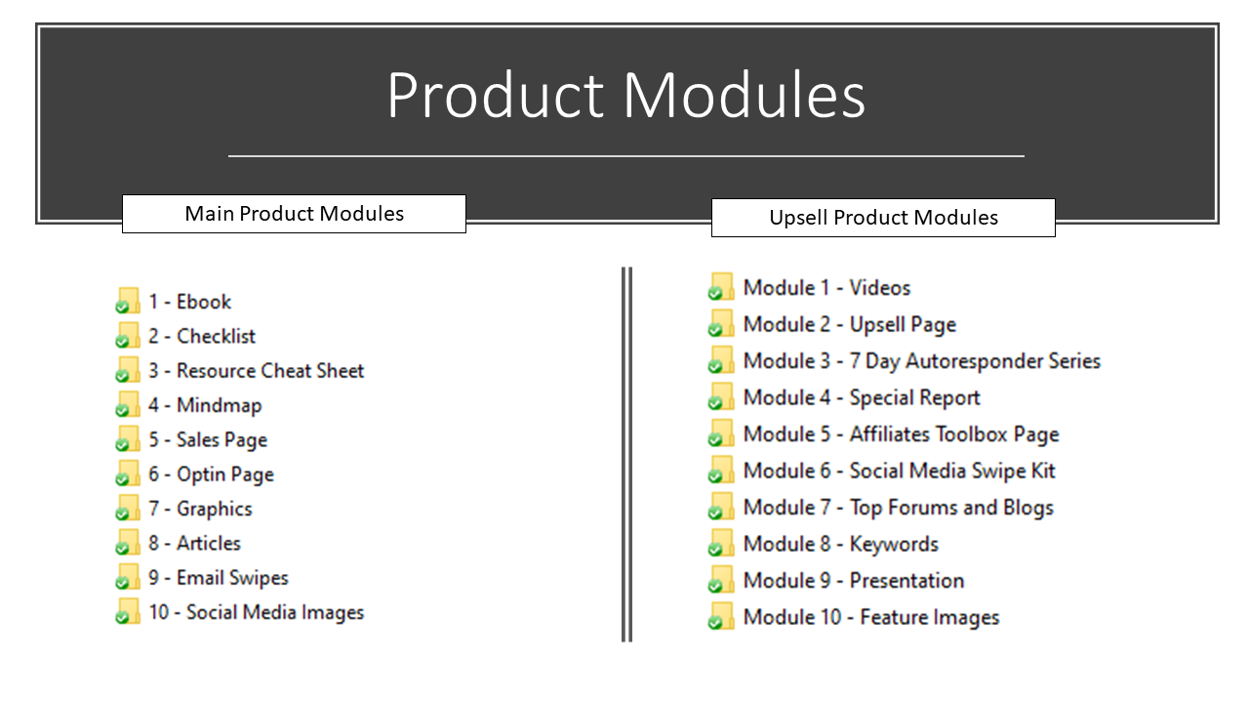1249x703 pixels.
Task: Click the folder icon for Module 3 Autoresponder Series
Action: click(x=721, y=360)
